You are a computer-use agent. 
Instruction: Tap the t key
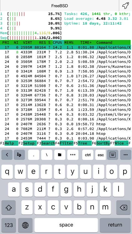(59, 172)
